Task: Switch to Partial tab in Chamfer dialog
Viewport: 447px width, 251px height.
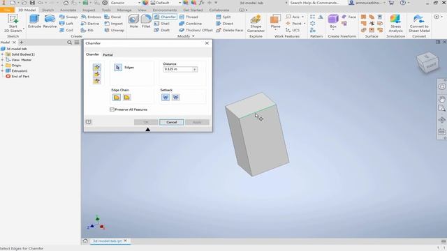Action: 108,54
